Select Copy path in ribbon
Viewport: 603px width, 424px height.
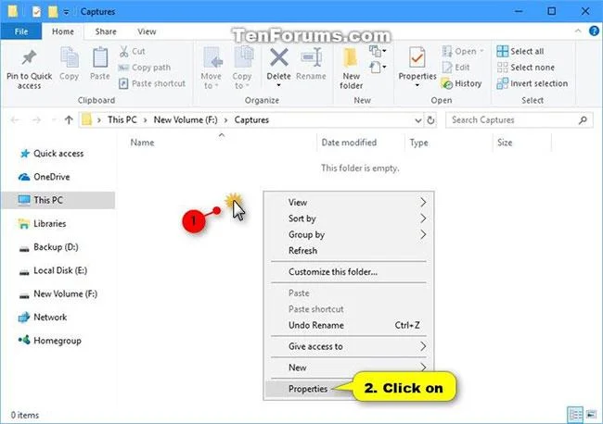click(x=145, y=68)
